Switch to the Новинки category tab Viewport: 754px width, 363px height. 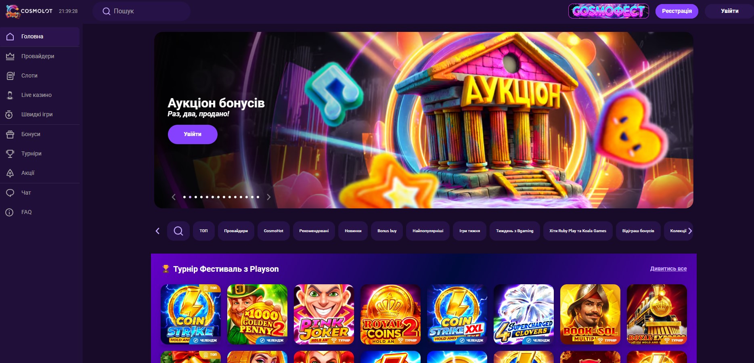[353, 231]
